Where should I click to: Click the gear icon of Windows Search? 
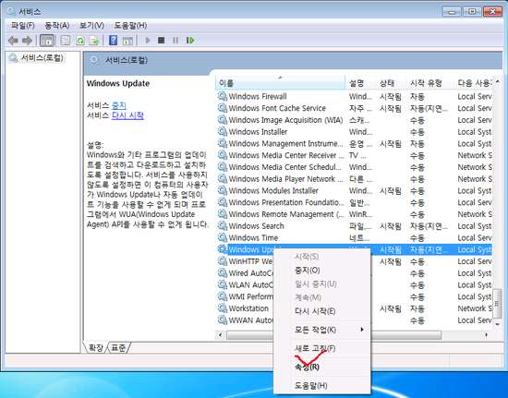(223, 225)
